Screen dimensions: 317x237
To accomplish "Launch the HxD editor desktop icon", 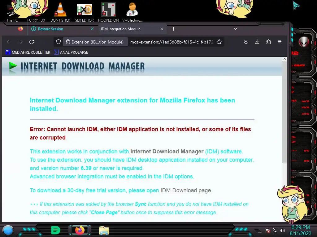I will coord(85,12).
